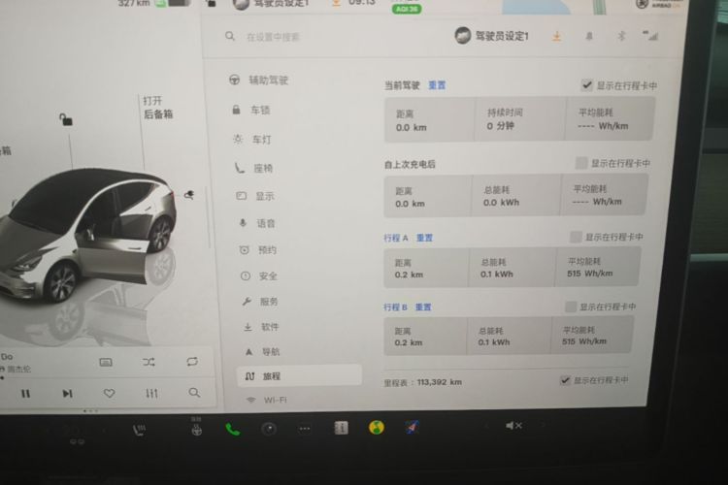728x485 pixels.
Task: Skip to the next track
Action: click(67, 394)
